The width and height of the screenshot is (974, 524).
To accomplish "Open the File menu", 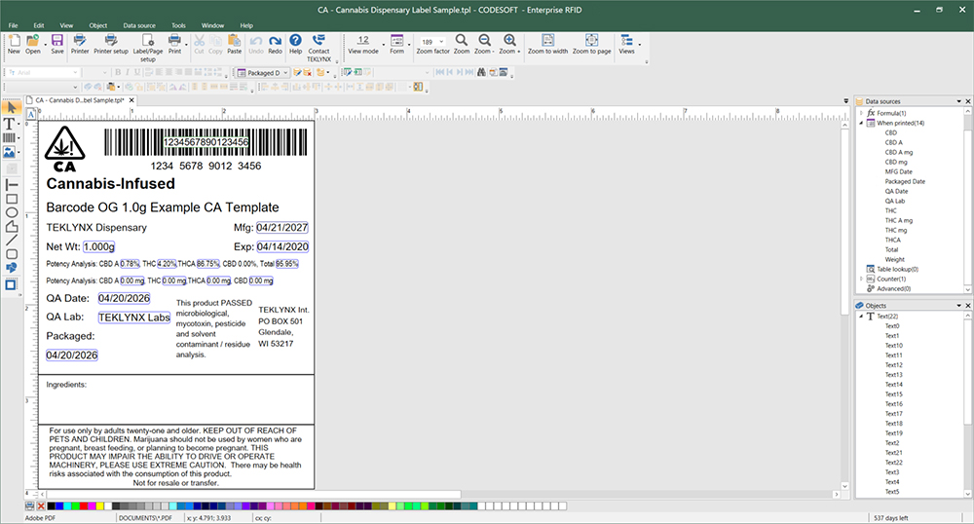I will click(13, 25).
